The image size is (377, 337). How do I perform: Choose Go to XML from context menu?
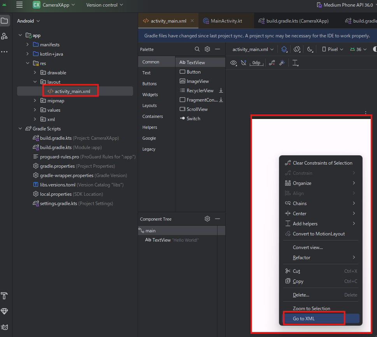tap(304, 318)
